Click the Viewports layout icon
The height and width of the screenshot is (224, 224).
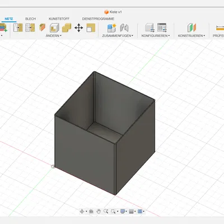point(140,211)
